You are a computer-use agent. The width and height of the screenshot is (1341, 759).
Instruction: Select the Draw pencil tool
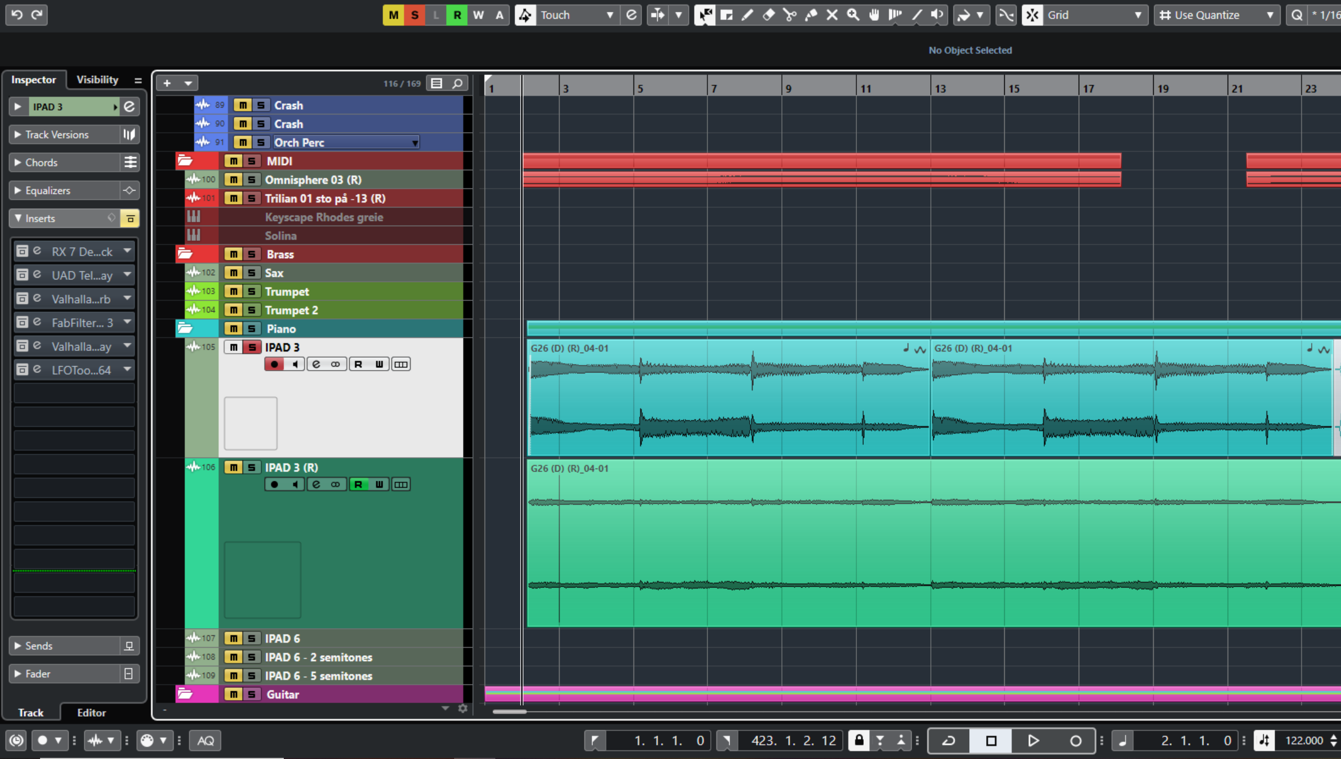click(x=748, y=15)
